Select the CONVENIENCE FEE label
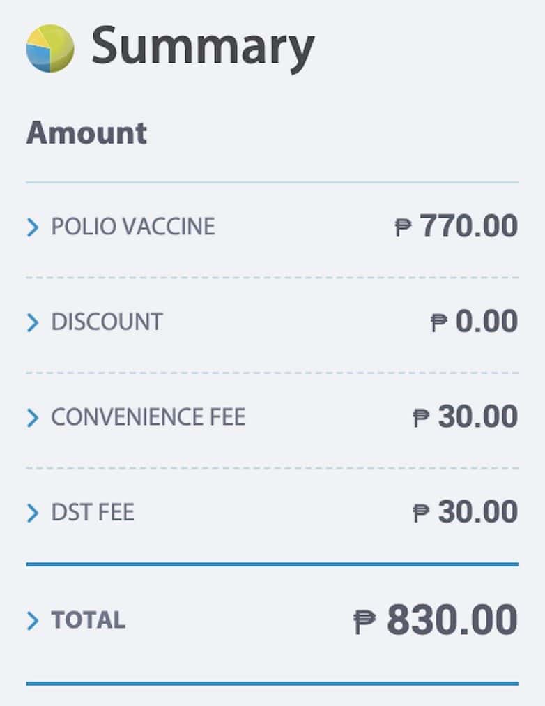This screenshot has width=545, height=706. (148, 417)
